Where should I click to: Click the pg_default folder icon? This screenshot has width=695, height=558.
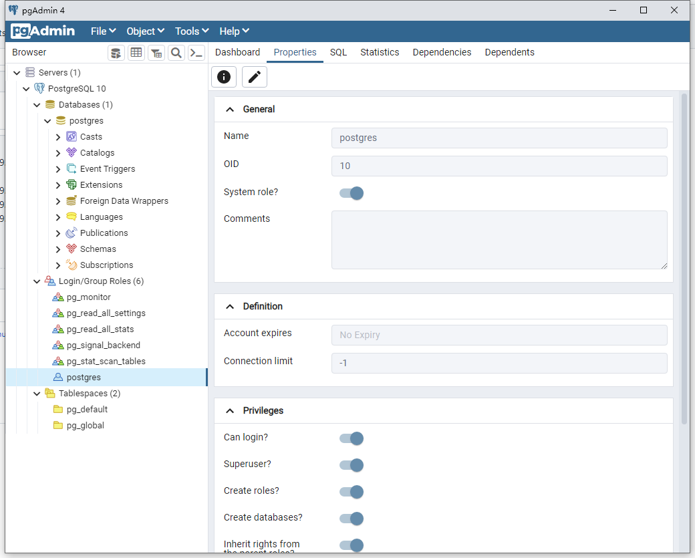[58, 408]
